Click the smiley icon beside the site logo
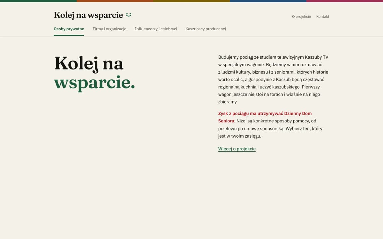Image resolution: width=383 pixels, height=239 pixels. tap(129, 15)
